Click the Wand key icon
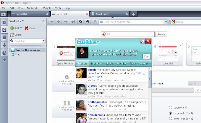 (x=95, y=22)
